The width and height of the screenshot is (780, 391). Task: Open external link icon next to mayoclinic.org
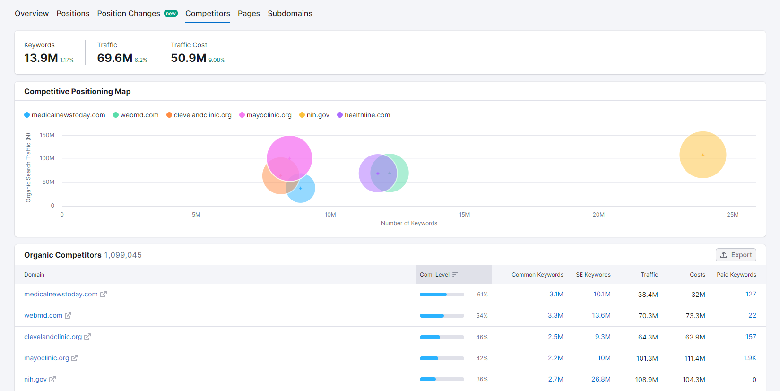(75, 358)
